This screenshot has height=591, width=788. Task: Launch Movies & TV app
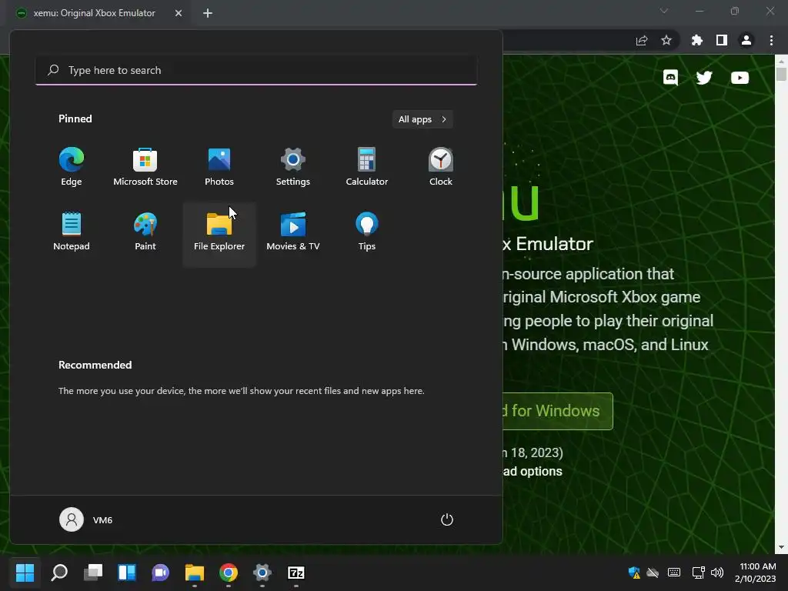[293, 232]
